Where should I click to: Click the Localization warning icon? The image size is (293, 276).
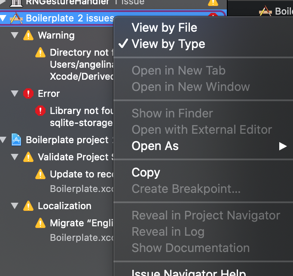[28, 206]
